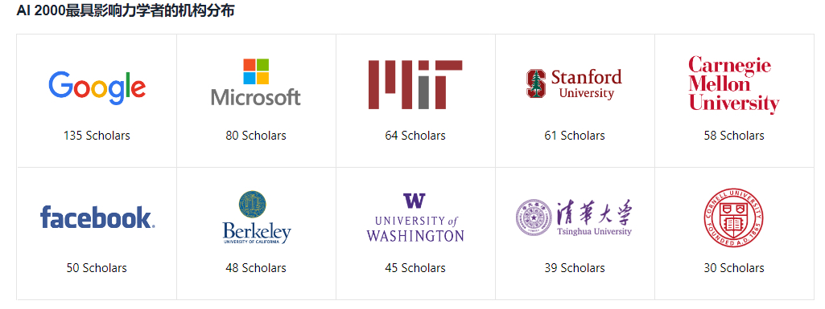Click the AI 2000 section heading
825x309 pixels.
[126, 10]
